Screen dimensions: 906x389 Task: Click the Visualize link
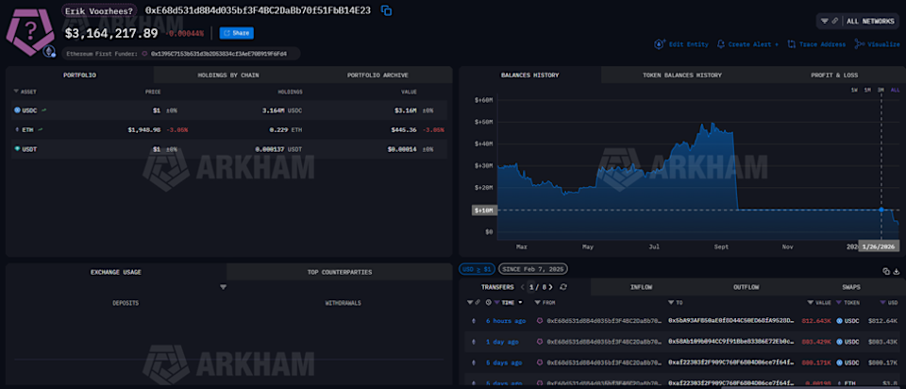pyautogui.click(x=883, y=44)
